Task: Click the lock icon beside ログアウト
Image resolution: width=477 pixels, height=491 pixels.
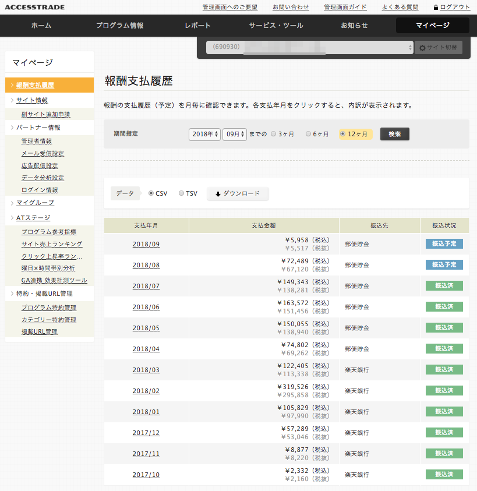Action: 436,7
